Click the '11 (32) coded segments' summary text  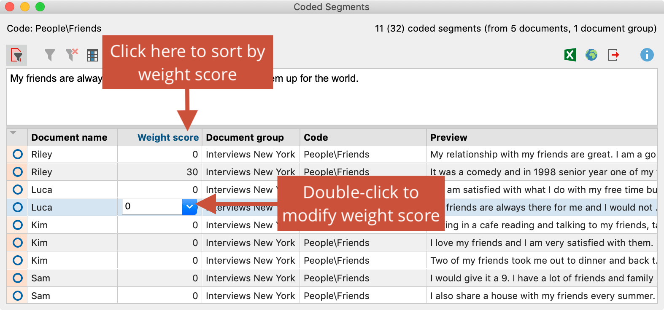click(516, 28)
